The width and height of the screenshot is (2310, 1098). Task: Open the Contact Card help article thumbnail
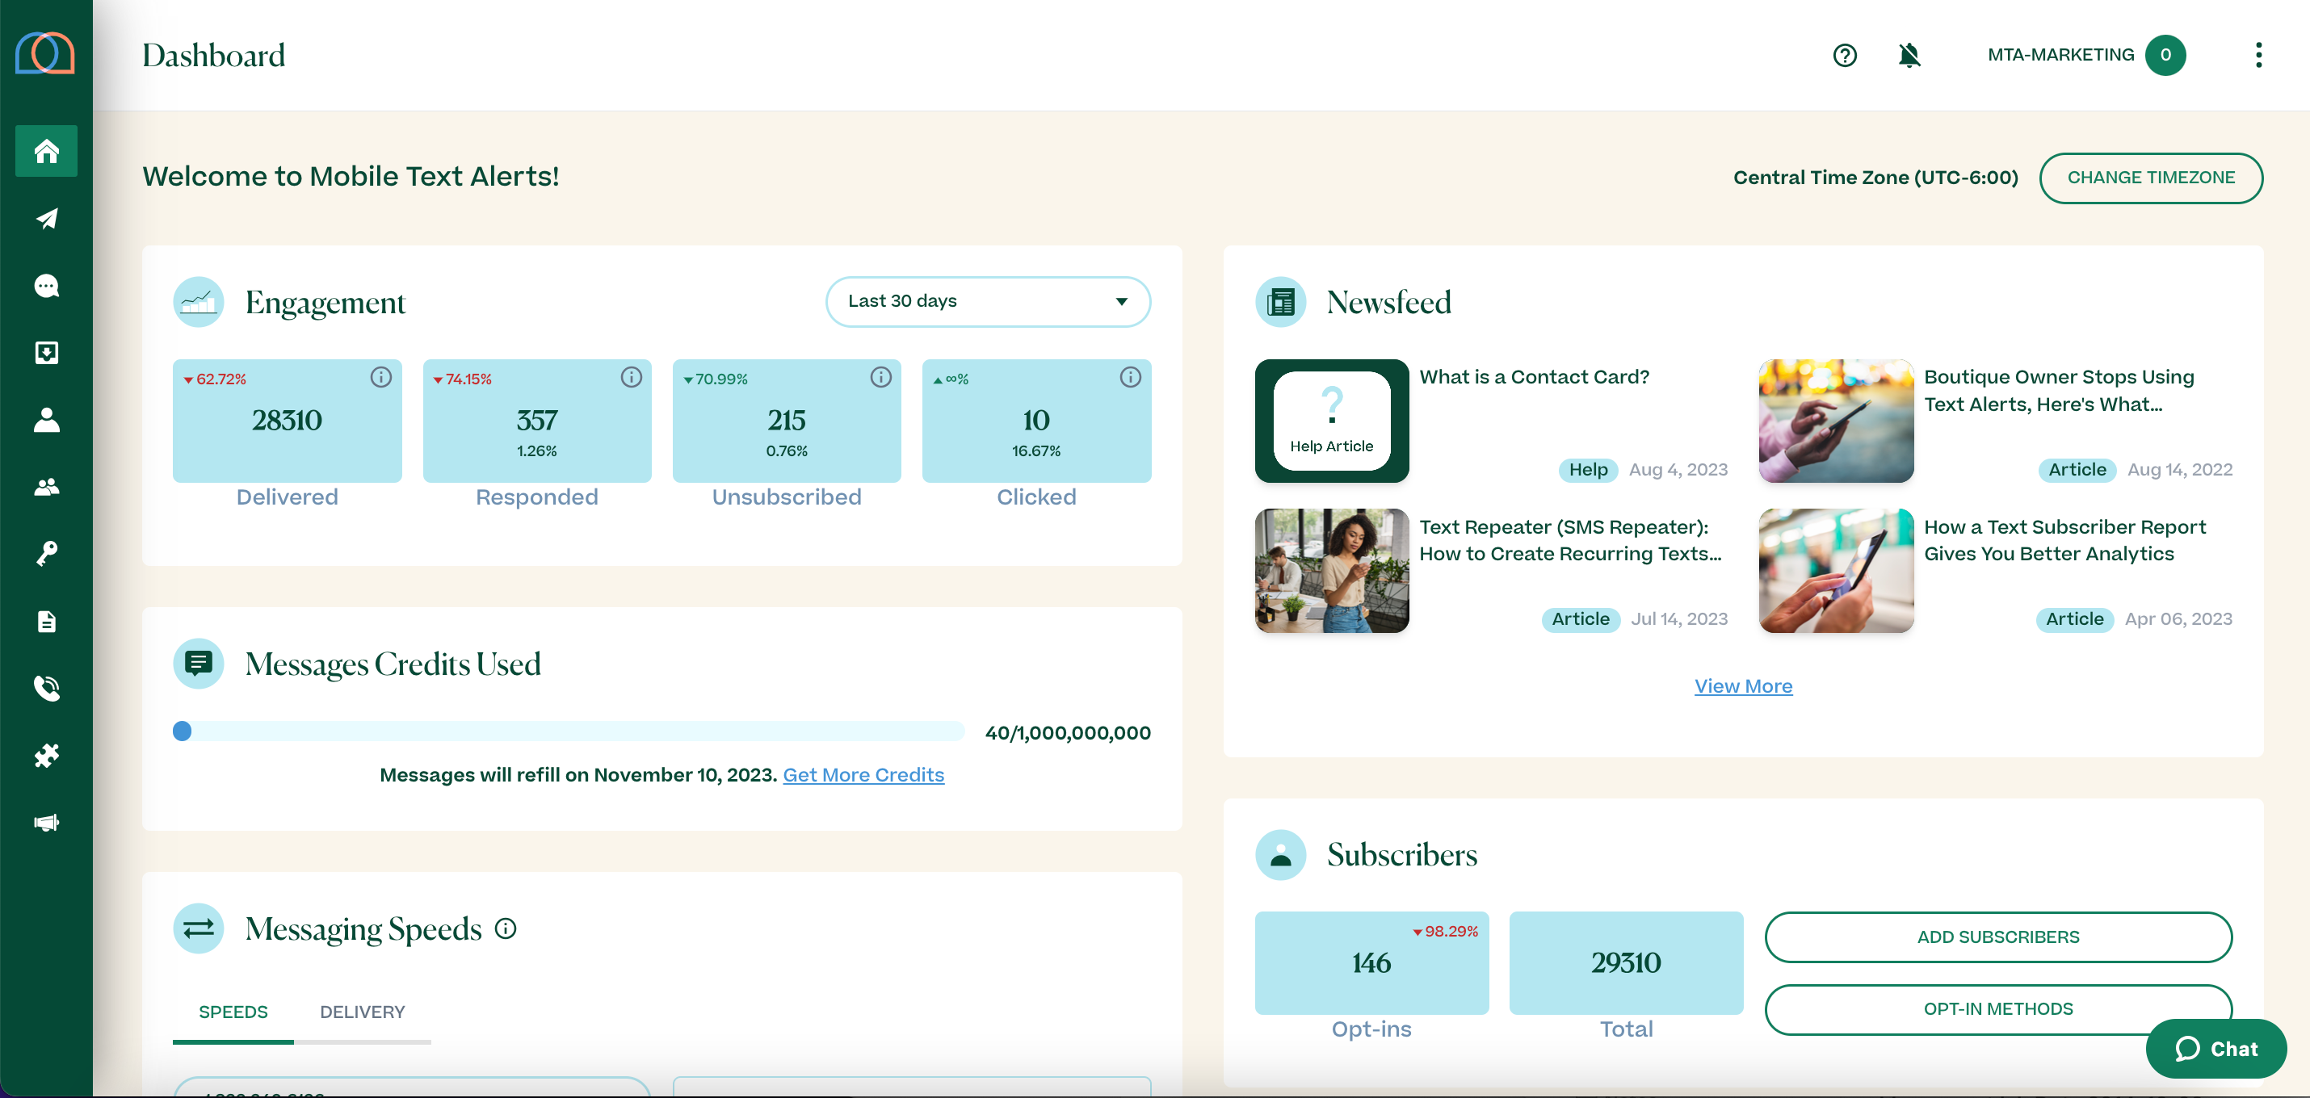1332,421
